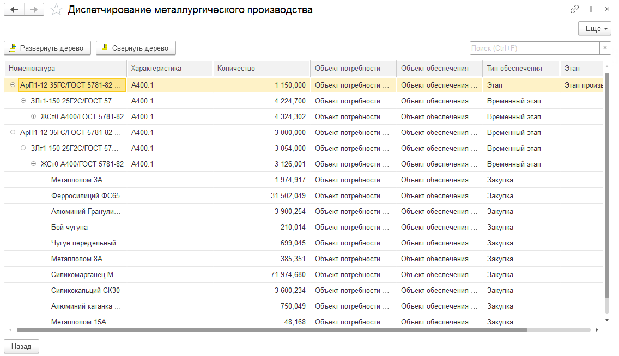Collapse the ЗЛт1-150 row with quantity 4 224,700

23,101
